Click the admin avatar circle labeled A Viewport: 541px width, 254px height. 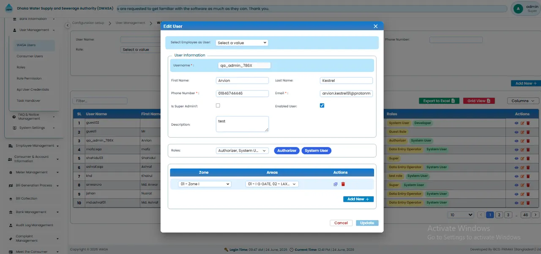[518, 8]
